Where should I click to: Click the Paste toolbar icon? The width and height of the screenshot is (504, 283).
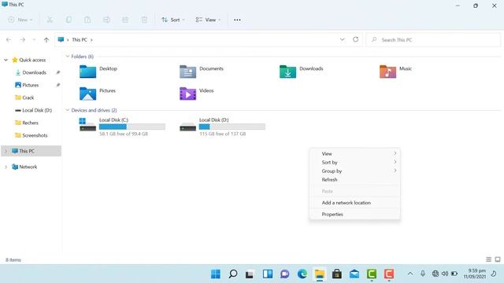(87, 20)
